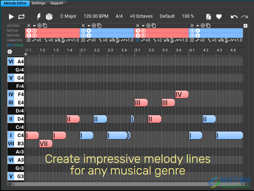Click the export file icon on toolbar
This screenshot has height=191, width=254.
(208, 17)
